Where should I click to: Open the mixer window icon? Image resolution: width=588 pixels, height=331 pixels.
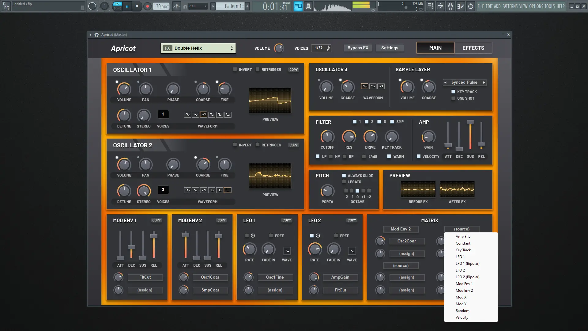coord(450,6)
